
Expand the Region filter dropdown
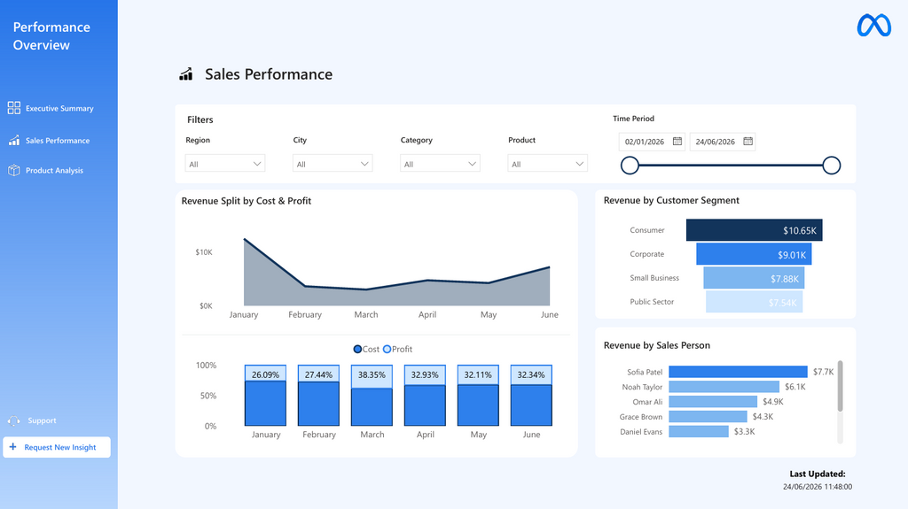coord(225,164)
